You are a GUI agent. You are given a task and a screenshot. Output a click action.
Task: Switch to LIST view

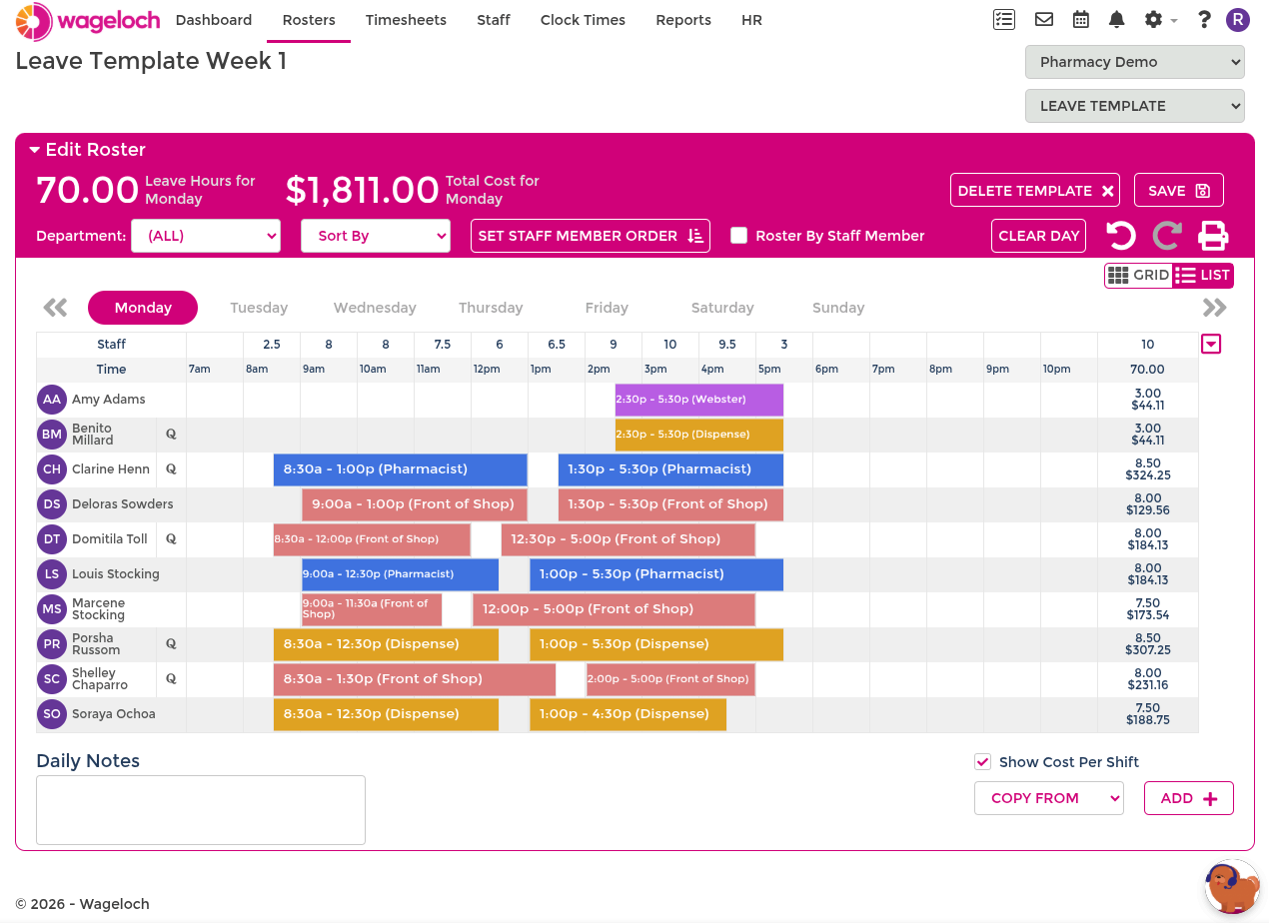[x=1203, y=276]
